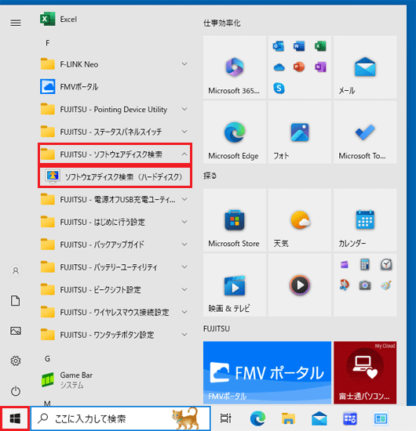Open the Microsoft Edge tile
The height and width of the screenshot is (431, 416).
click(x=235, y=132)
